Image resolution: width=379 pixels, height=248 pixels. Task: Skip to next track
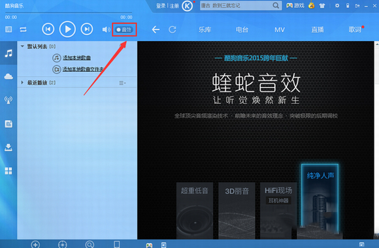(87, 29)
